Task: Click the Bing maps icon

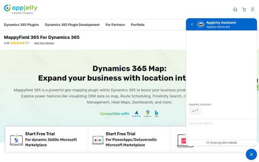Action: (157, 114)
